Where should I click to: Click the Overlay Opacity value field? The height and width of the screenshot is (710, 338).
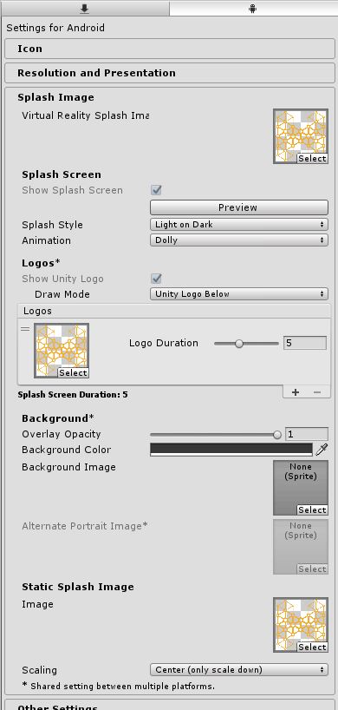[x=307, y=434]
